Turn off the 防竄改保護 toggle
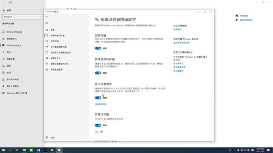273x153 pixels. pos(98,125)
